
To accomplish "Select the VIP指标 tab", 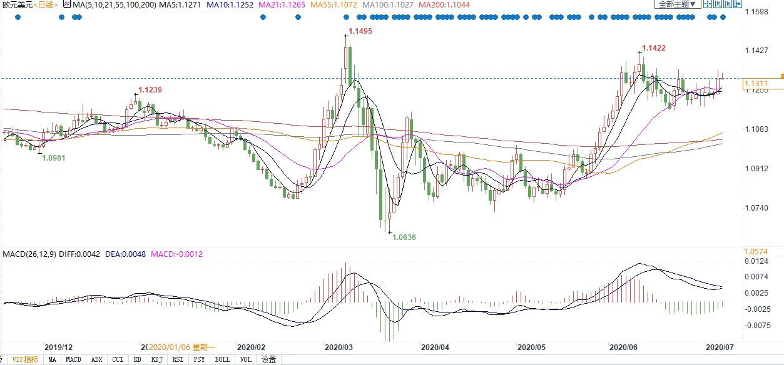I will pos(26,359).
